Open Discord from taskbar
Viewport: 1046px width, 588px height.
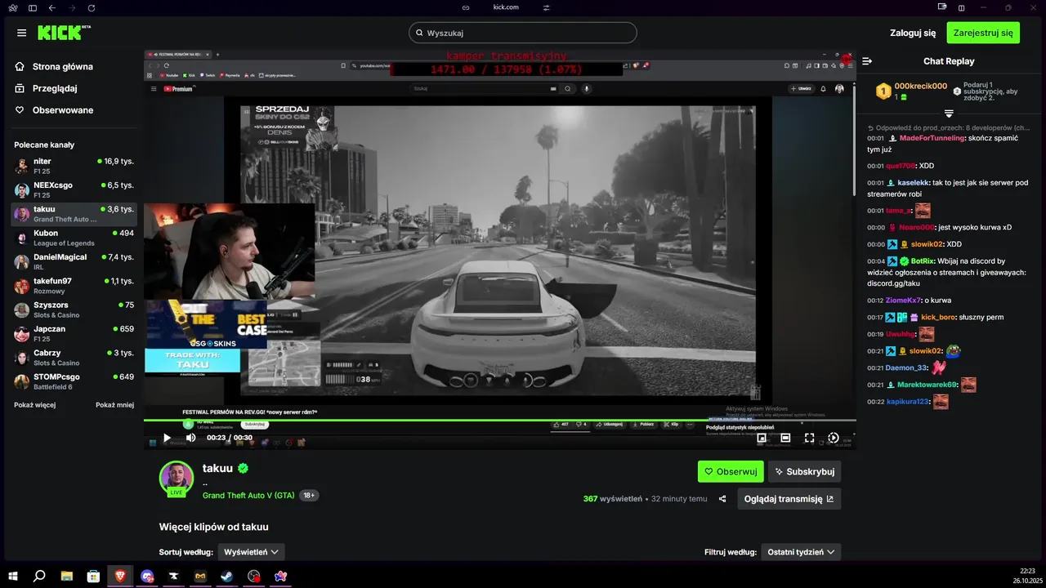147,576
